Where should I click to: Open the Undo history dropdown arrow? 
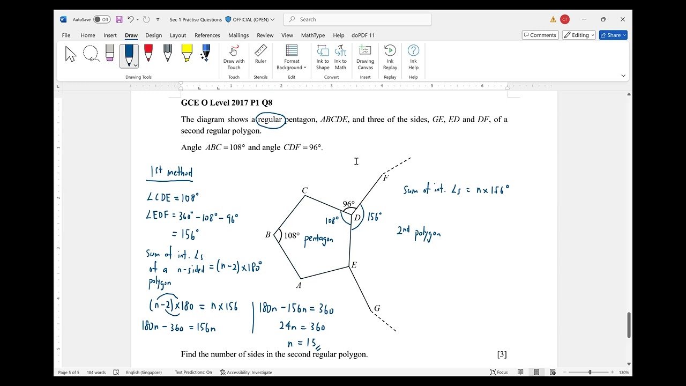(138, 19)
